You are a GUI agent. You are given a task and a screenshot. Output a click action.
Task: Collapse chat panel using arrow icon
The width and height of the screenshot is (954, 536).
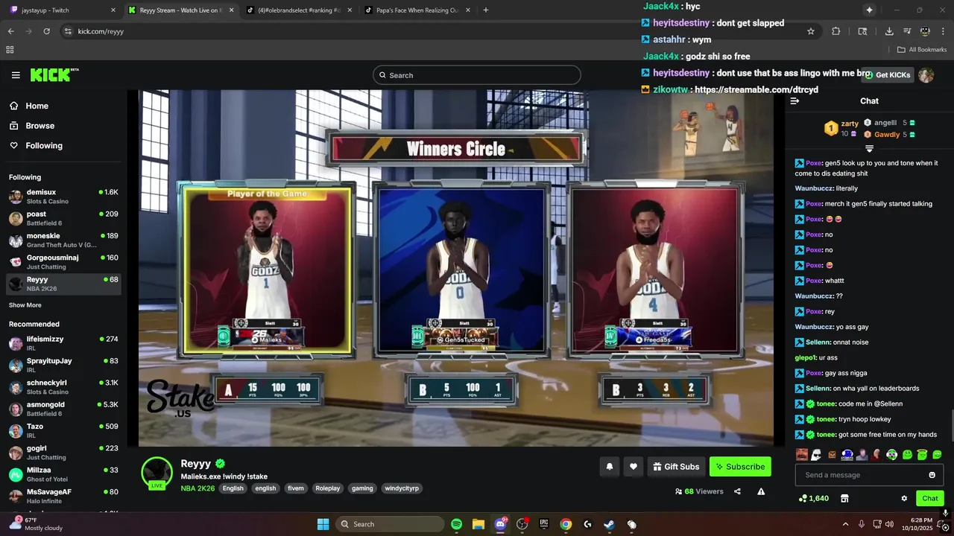coord(795,101)
